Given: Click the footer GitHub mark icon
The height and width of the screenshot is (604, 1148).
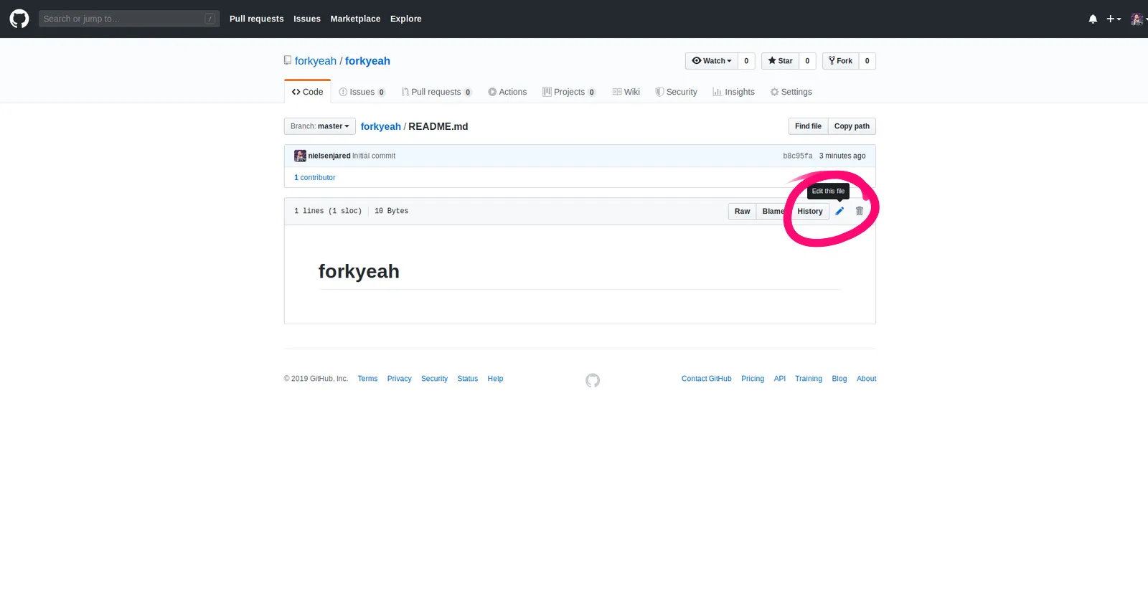Looking at the screenshot, I should tap(593, 380).
